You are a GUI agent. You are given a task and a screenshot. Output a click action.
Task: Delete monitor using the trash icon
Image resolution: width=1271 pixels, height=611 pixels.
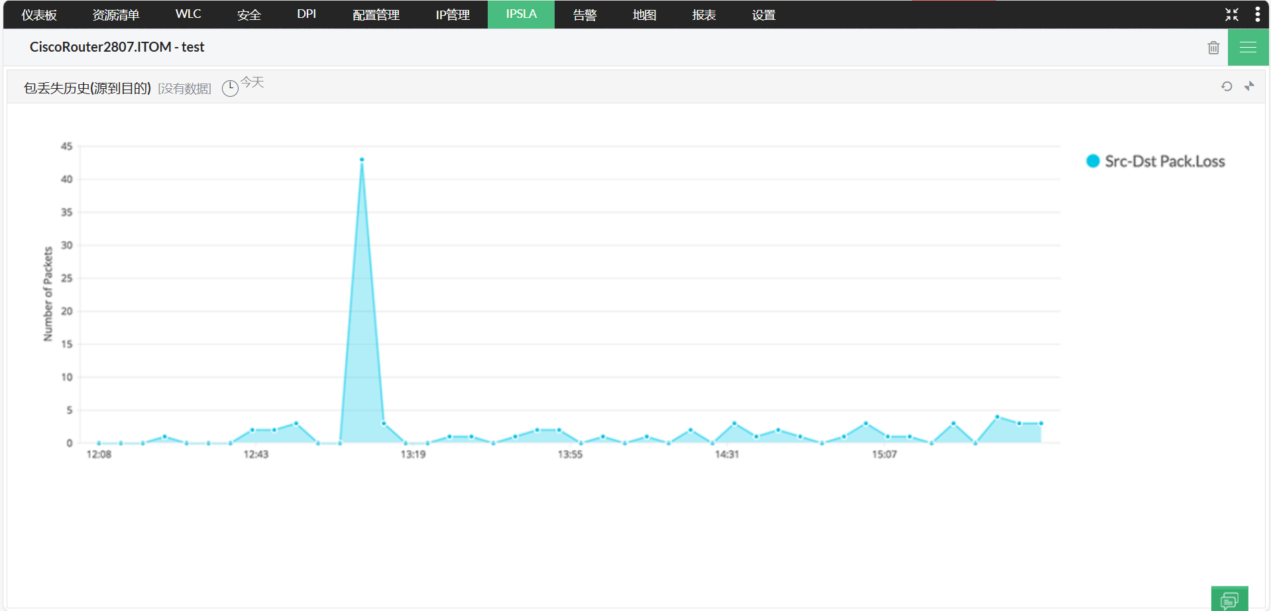pyautogui.click(x=1213, y=47)
